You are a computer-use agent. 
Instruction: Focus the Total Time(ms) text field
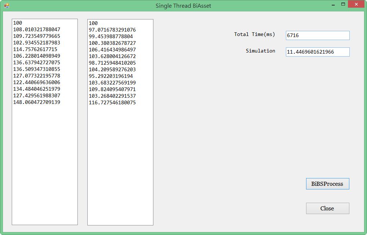click(x=317, y=35)
